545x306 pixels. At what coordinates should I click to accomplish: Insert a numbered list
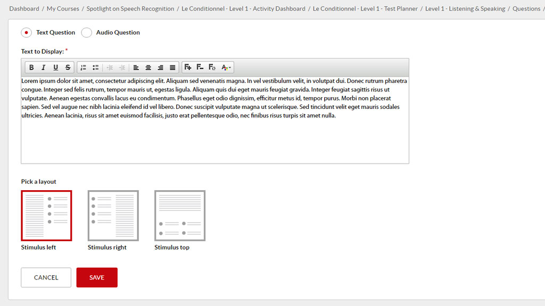coord(84,67)
